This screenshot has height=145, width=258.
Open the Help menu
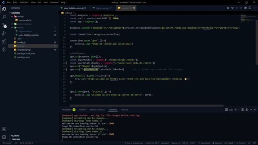(x=63, y=2)
